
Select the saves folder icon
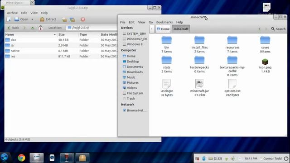[x=265, y=40]
